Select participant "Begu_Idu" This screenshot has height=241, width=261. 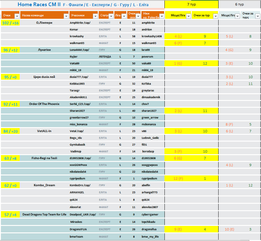point(76,138)
